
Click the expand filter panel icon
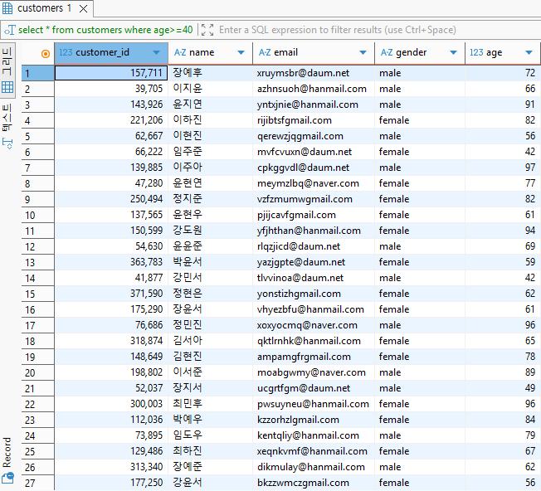pyautogui.click(x=207, y=30)
